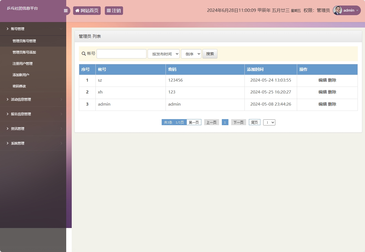Click the 帐号 search input field
The width and height of the screenshot is (365, 252).
tap(121, 53)
